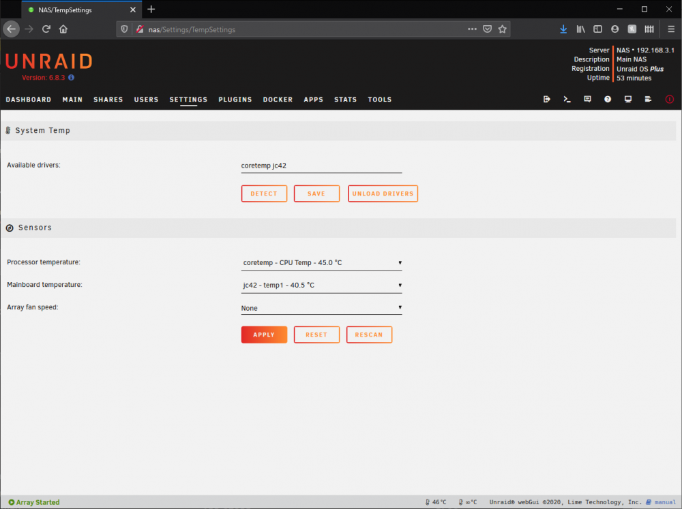Open the Users menu
Image resolution: width=682 pixels, height=509 pixels.
[146, 99]
